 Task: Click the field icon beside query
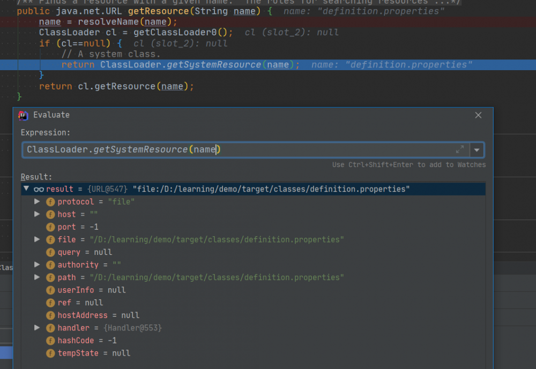pyautogui.click(x=50, y=252)
